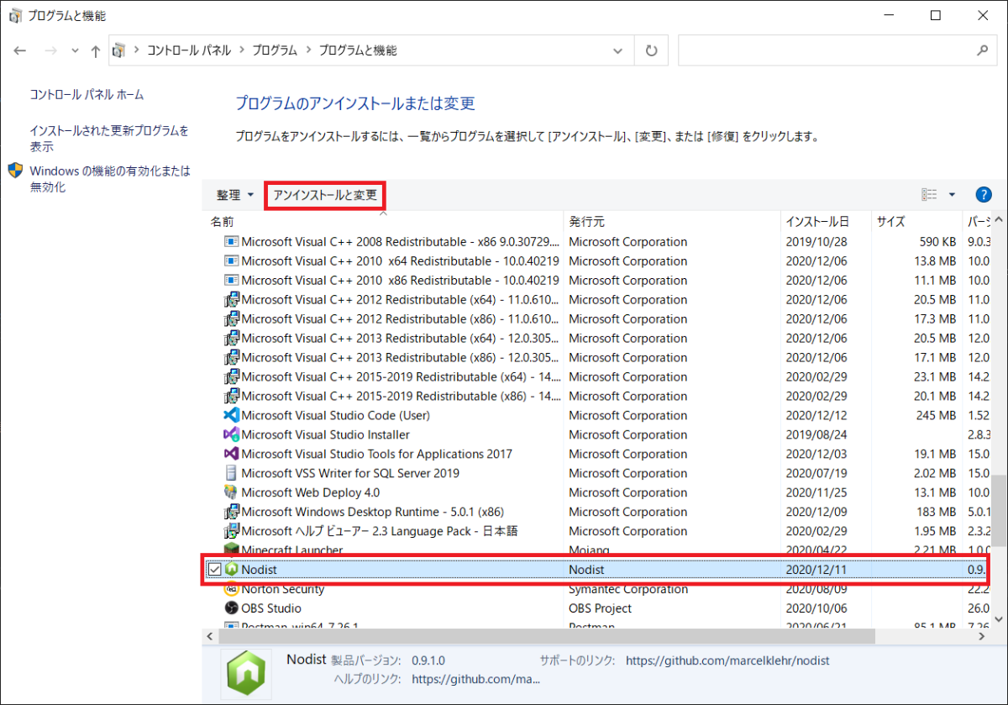The image size is (1008, 705).
Task: Open プログラム in the breadcrumb
Action: 274,50
